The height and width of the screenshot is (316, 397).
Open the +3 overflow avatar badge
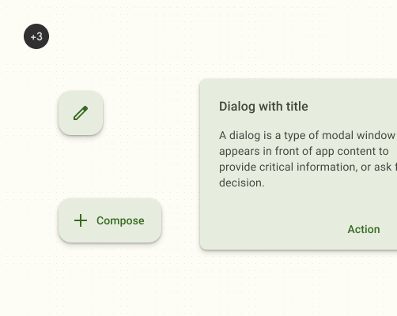[x=36, y=36]
